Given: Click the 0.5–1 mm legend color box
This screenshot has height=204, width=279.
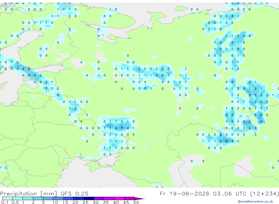Looking at the screenshot, I should coord(18,198).
